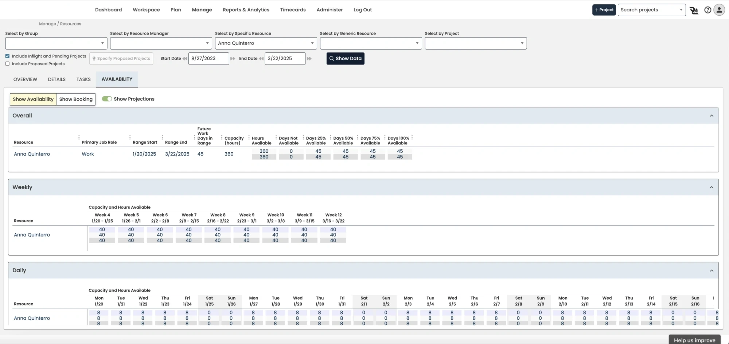Open Search projects dropdown
The height and width of the screenshot is (344, 729).
(x=652, y=10)
